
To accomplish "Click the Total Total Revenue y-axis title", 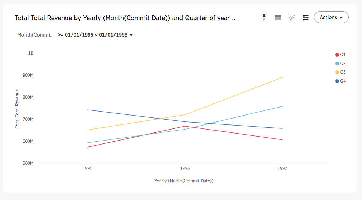I will pos(17,108).
